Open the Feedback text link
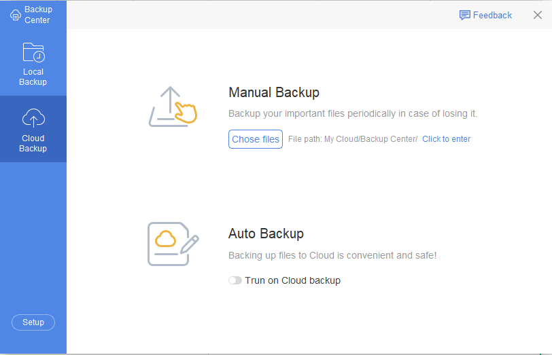The height and width of the screenshot is (355, 552). (x=492, y=15)
